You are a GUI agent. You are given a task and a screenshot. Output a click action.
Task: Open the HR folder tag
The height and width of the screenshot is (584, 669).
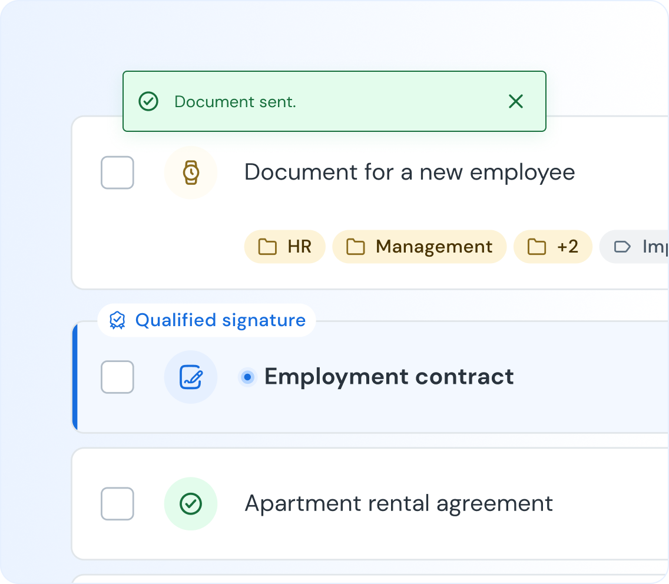pyautogui.click(x=285, y=247)
